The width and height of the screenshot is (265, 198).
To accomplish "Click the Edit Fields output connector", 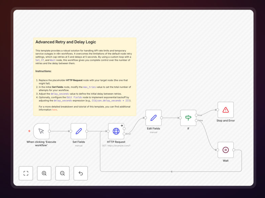I will click(x=161, y=118).
